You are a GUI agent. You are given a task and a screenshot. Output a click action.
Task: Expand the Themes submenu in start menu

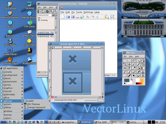click(x=12, y=115)
